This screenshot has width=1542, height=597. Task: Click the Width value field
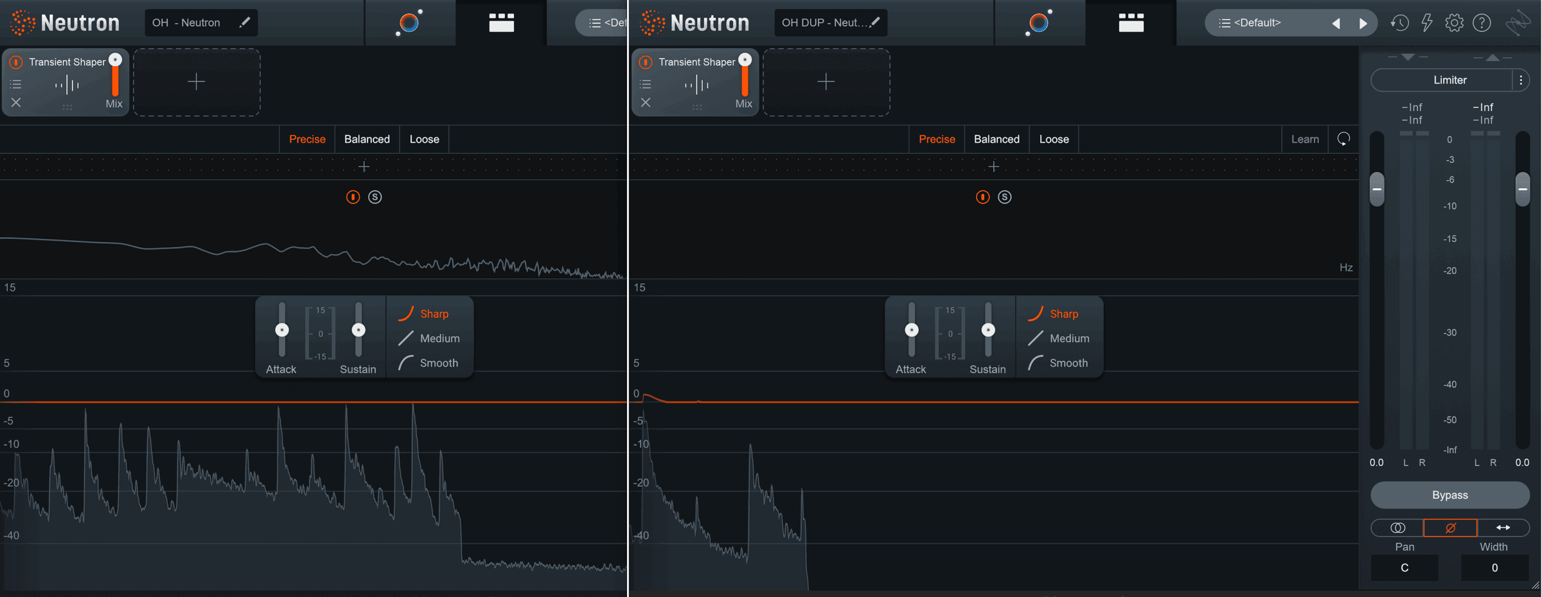tap(1494, 568)
